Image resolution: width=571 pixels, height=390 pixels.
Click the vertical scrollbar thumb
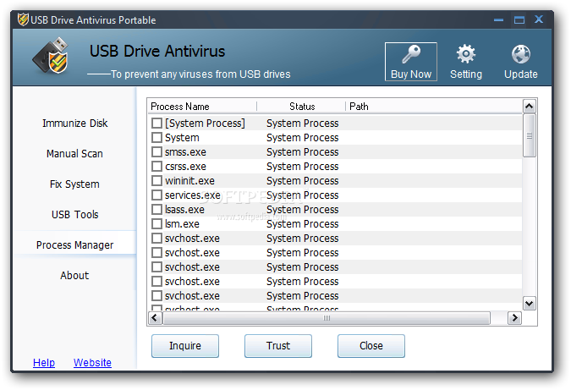tap(529, 135)
